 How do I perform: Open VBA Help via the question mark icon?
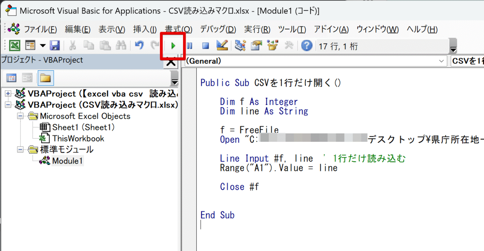306,45
